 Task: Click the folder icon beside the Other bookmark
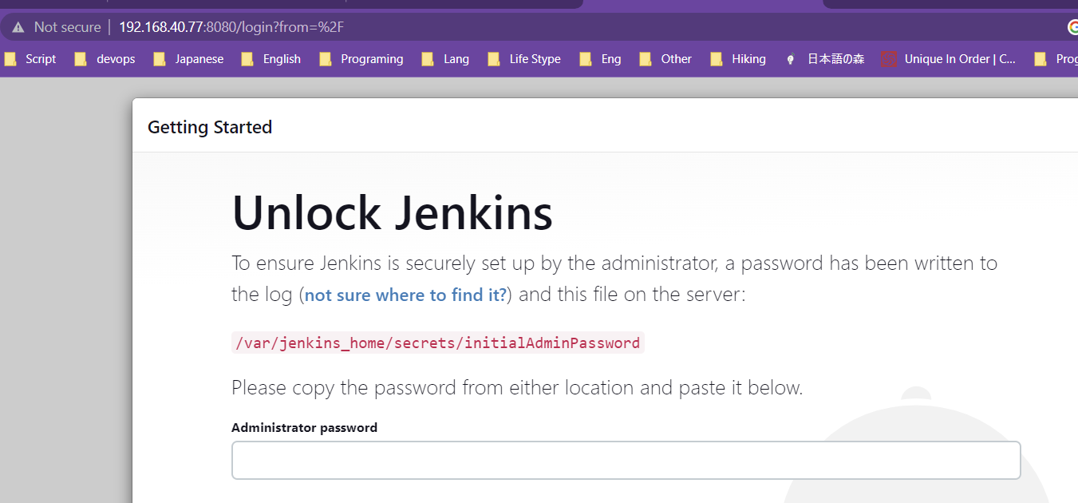(645, 59)
